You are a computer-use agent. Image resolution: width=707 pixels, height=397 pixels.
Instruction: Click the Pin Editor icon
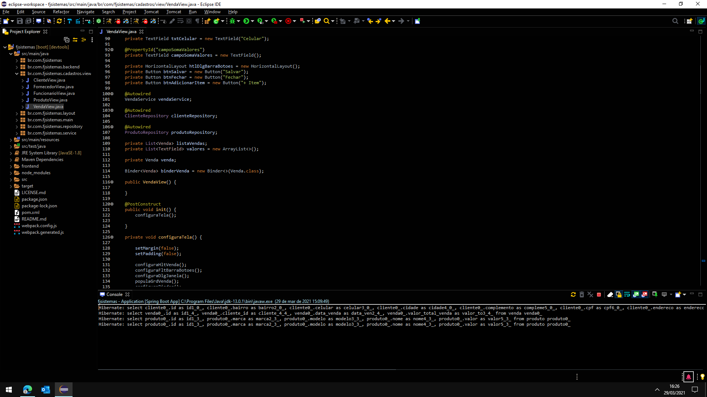pyautogui.click(x=417, y=21)
